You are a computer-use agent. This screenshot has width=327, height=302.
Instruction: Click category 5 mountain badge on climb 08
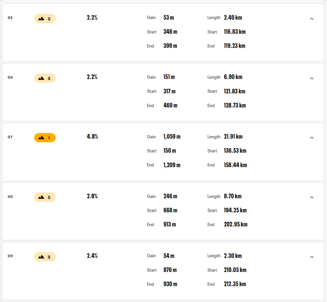(45, 197)
